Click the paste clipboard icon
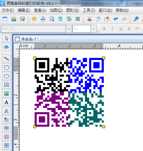 point(107,19)
